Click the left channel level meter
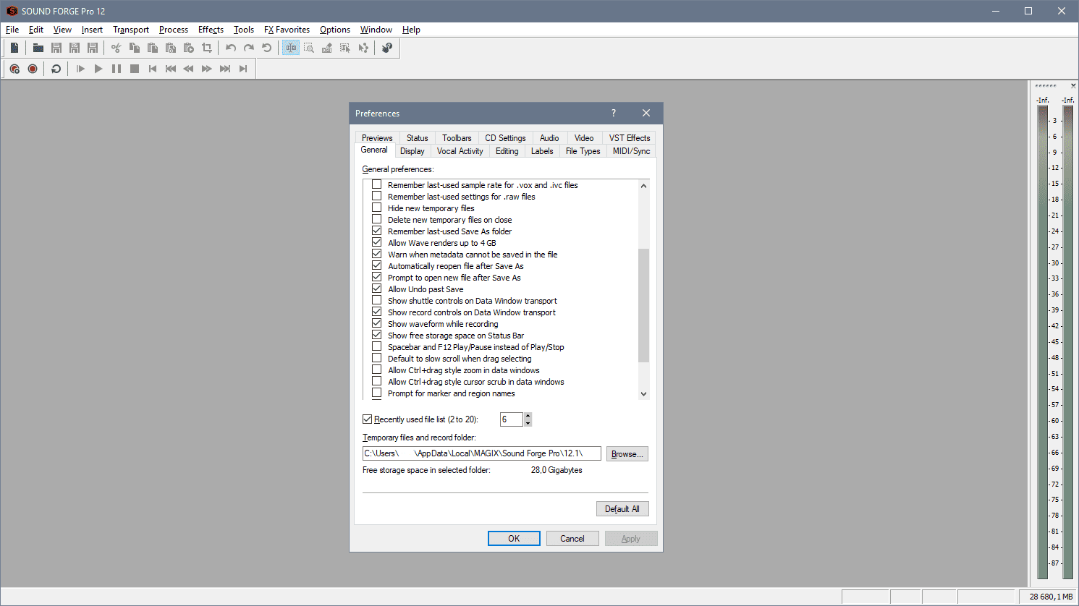Viewport: 1079px width, 606px height. pos(1043,342)
